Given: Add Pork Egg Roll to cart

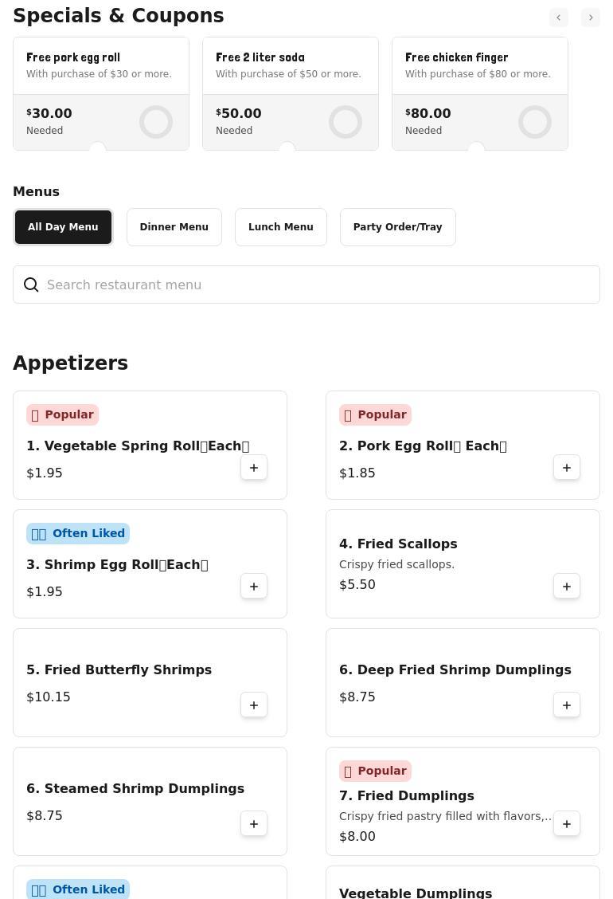Looking at the screenshot, I should pos(567,468).
